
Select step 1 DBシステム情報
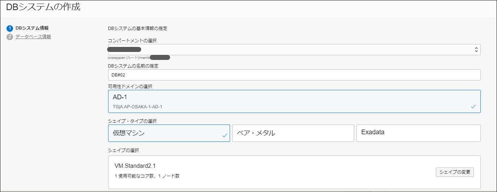[32, 28]
